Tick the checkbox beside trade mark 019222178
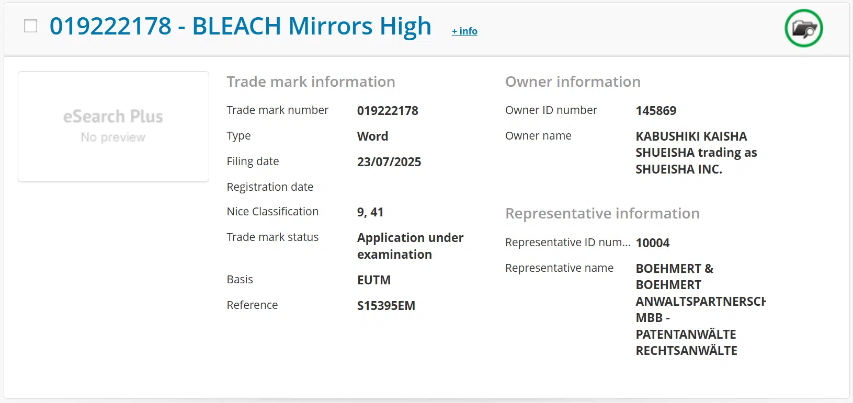Viewport: 853px width, 403px height. click(31, 26)
